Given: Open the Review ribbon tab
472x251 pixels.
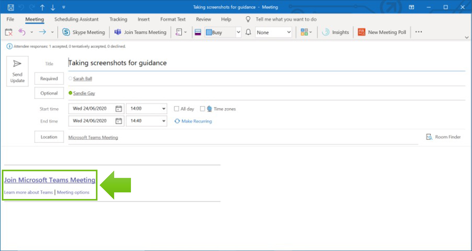Looking at the screenshot, I should pyautogui.click(x=203, y=19).
